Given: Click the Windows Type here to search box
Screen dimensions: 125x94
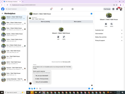Looking at the screenshot, I should point(15,92).
